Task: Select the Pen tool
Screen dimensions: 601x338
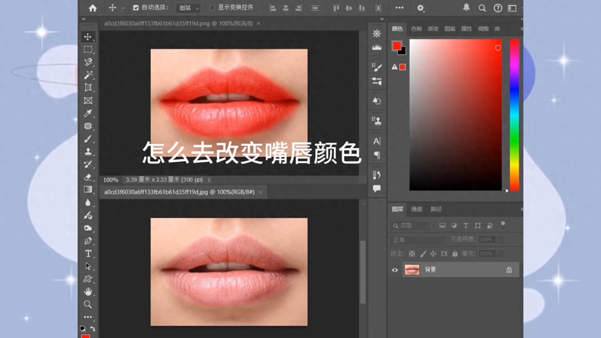Action: pos(88,241)
